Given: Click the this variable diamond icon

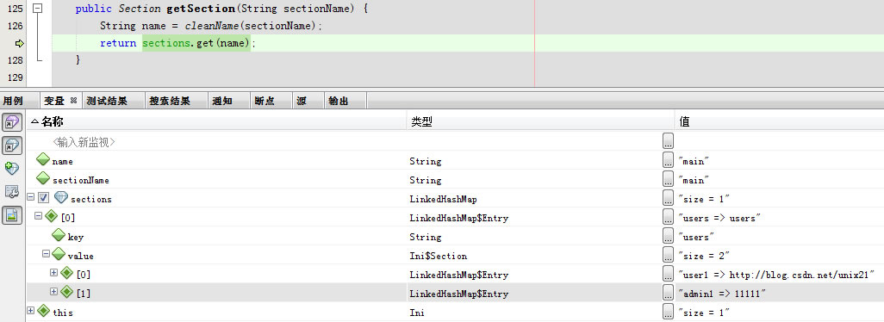Looking at the screenshot, I should (x=43, y=311).
